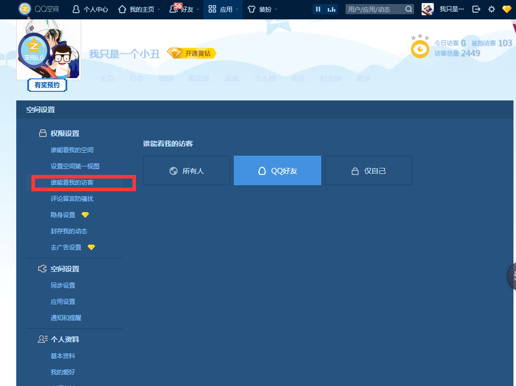
Task: Click the search magnifier icon
Action: coord(409,9)
